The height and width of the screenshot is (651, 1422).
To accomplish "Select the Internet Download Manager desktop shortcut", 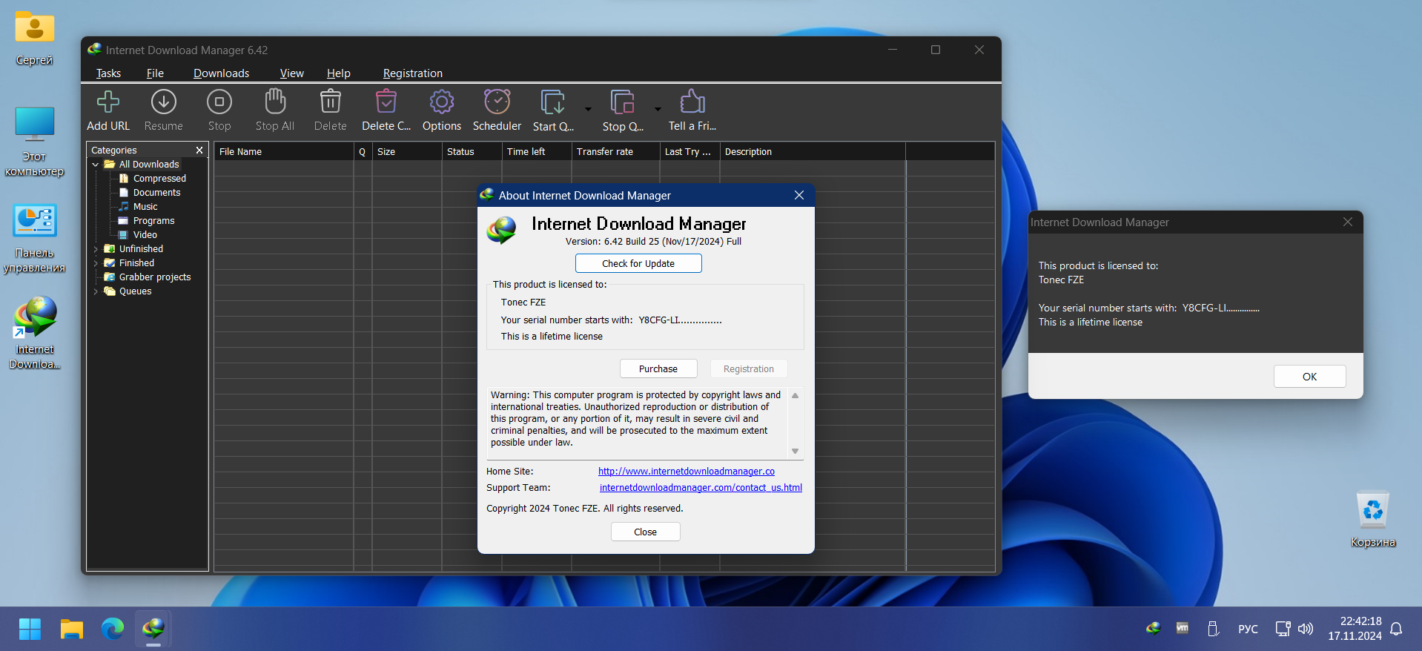I will 35,333.
